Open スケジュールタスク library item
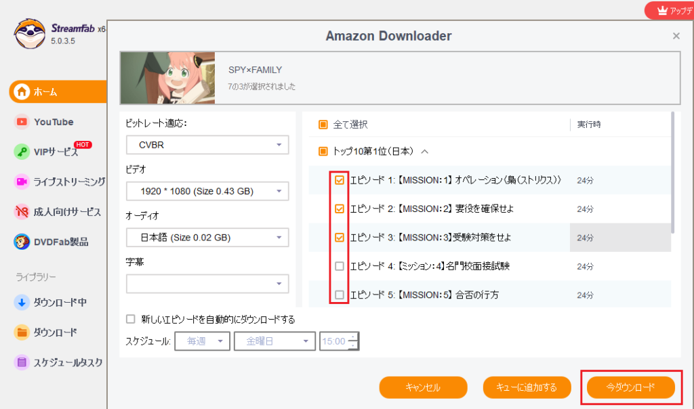 pyautogui.click(x=68, y=362)
